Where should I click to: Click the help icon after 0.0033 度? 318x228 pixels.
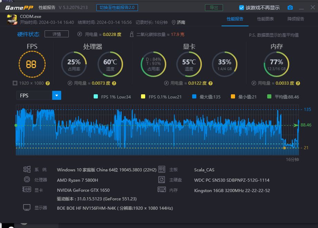(x=298, y=83)
